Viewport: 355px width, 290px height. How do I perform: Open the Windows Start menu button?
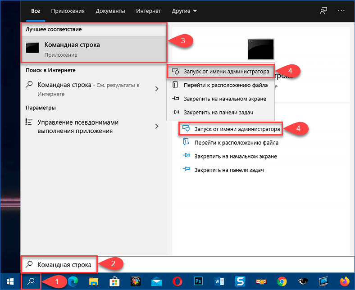pos(10,281)
